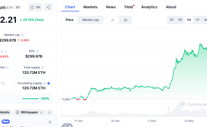This screenshot has height=127, width=207.
Task: Select Price chart mode
Action: pyautogui.click(x=69, y=20)
